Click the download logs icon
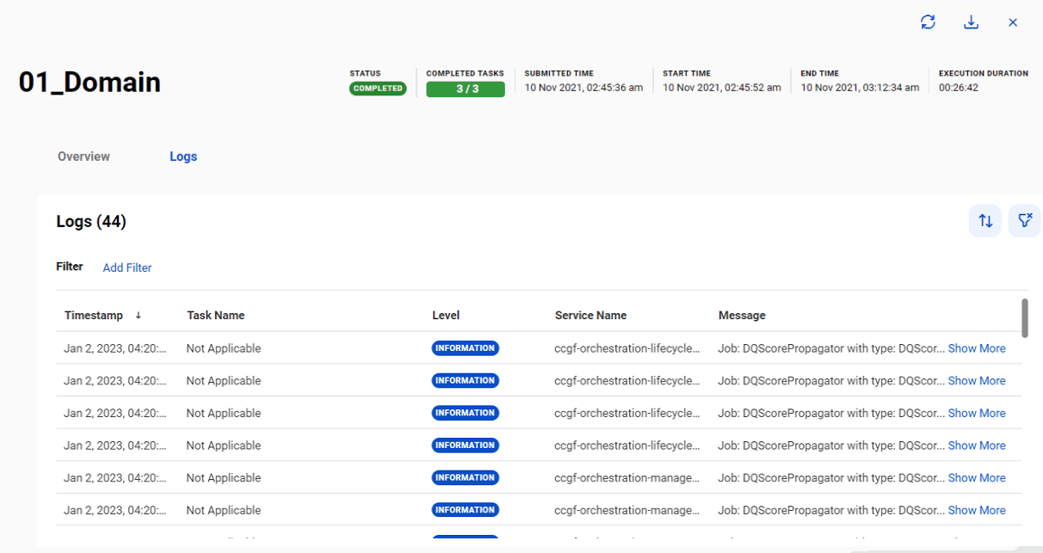Image resolution: width=1043 pixels, height=553 pixels. pyautogui.click(x=971, y=22)
